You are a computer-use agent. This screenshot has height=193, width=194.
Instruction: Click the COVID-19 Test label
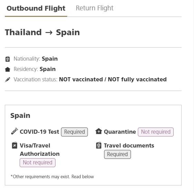pyautogui.click(x=40, y=132)
